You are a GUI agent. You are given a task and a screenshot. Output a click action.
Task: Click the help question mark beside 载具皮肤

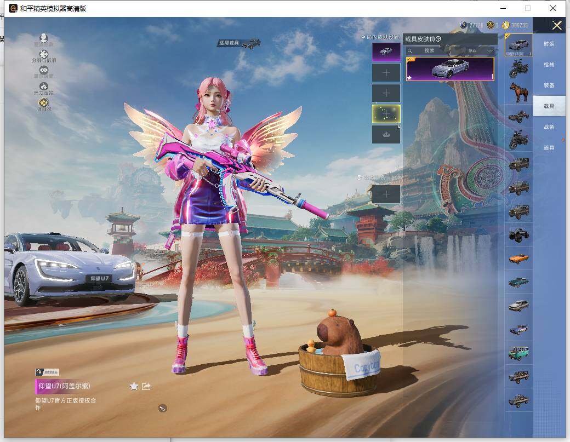pos(438,39)
